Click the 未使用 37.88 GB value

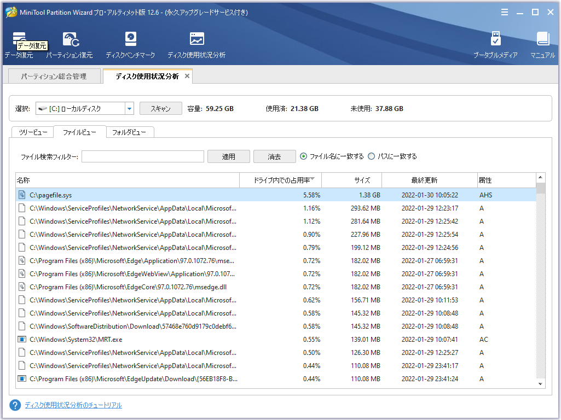[389, 108]
